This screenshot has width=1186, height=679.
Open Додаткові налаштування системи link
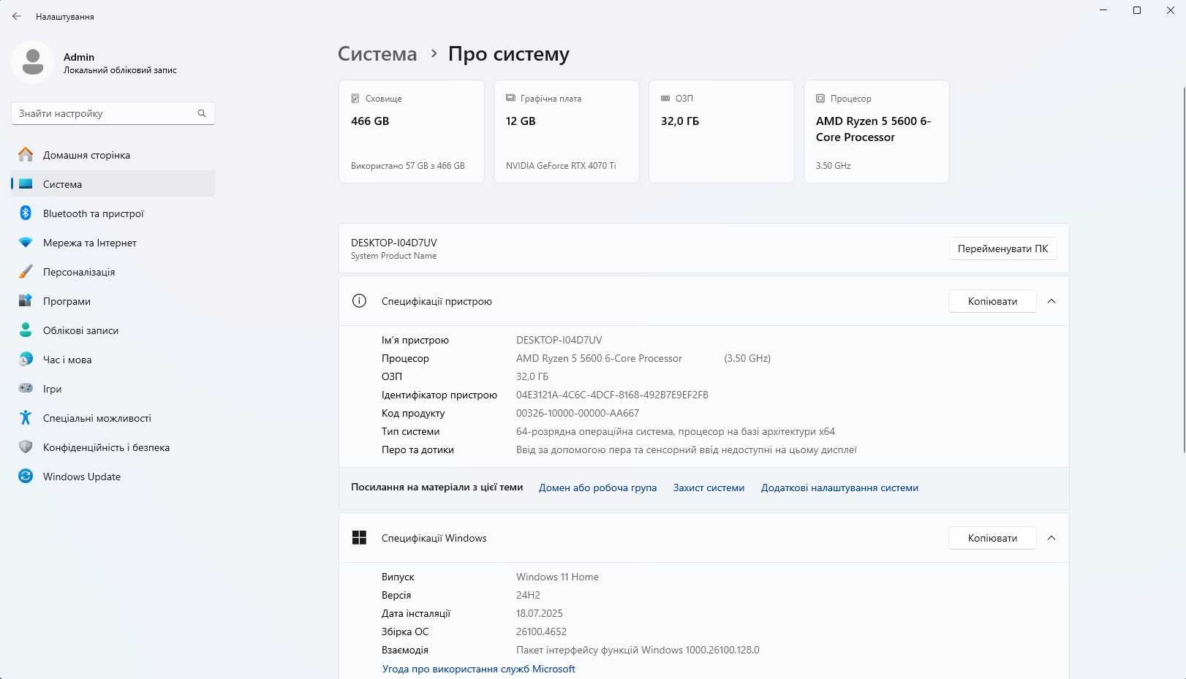click(839, 488)
